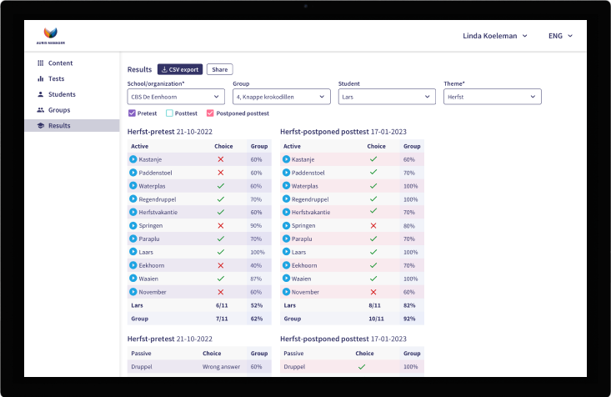Play audio for Waterplas in pretest table

(133, 185)
